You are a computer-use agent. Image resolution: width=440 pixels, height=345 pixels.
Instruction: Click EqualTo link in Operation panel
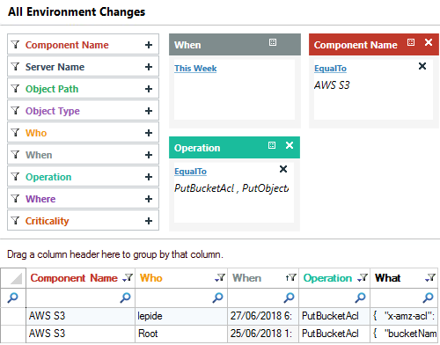(x=190, y=172)
